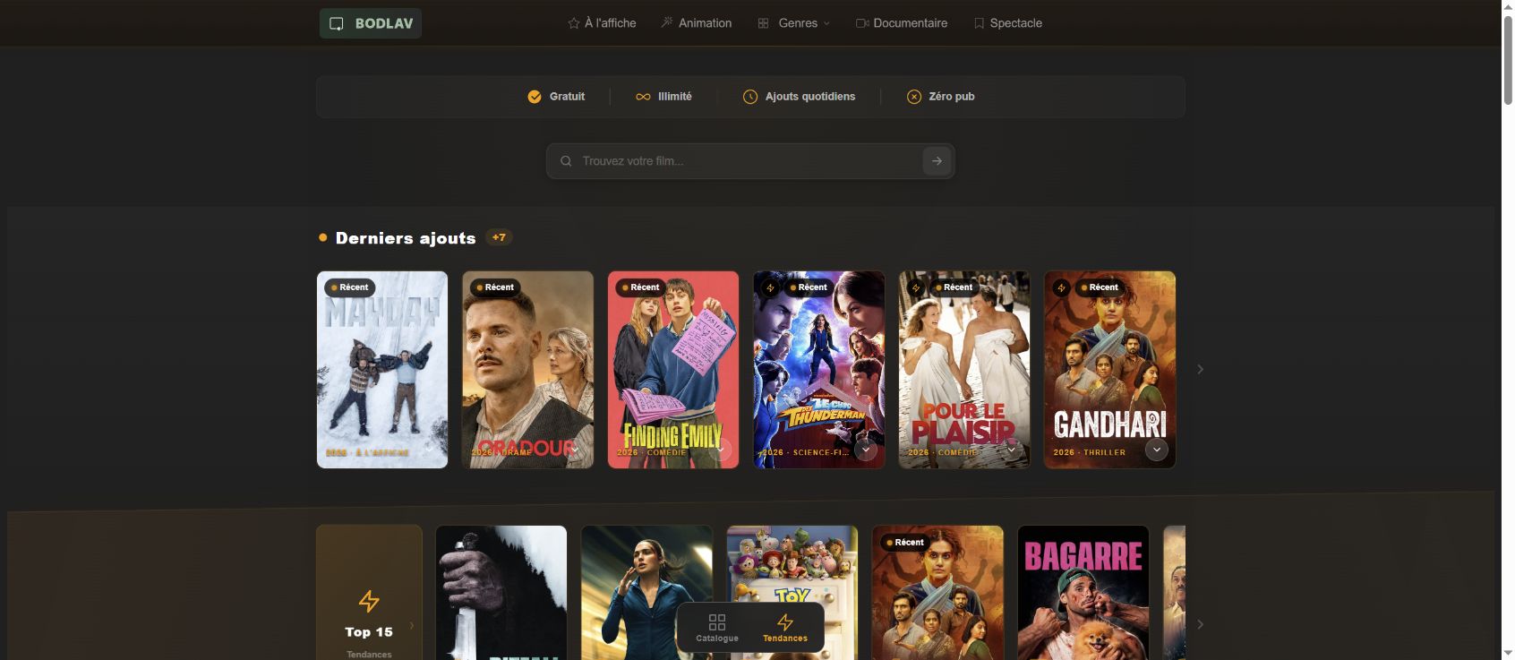Click the Illimité infinity icon
The width and height of the screenshot is (1515, 660).
tap(643, 97)
